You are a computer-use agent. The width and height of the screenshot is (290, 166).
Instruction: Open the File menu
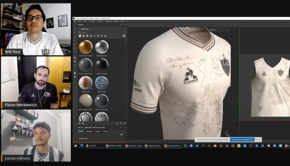point(75,21)
